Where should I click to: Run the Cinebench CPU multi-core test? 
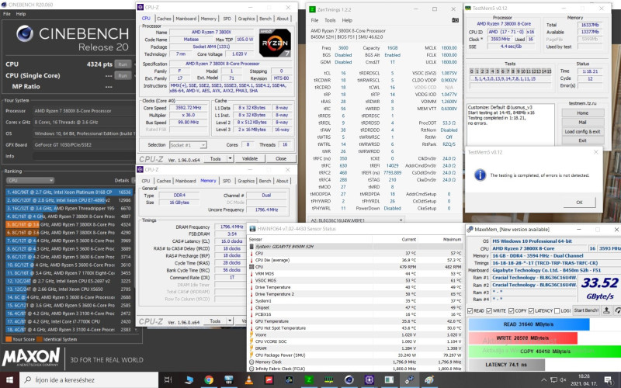tap(123, 64)
